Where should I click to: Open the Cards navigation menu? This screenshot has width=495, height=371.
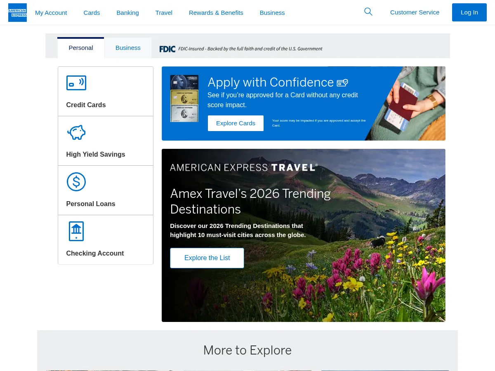point(92,12)
